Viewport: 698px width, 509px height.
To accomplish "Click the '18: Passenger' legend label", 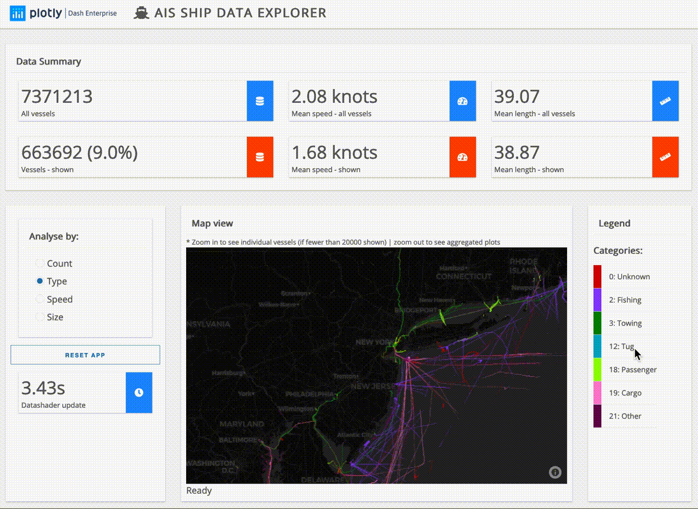I will (633, 370).
